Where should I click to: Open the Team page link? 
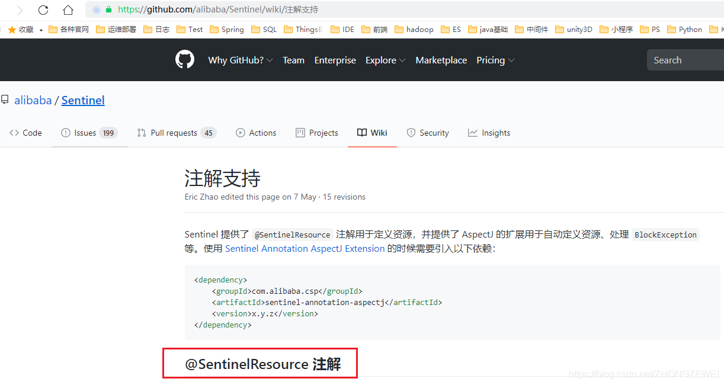click(x=293, y=60)
